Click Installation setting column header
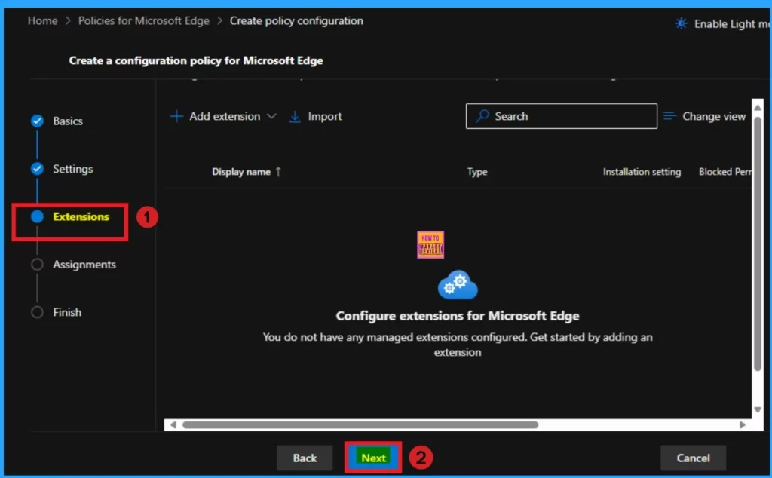The width and height of the screenshot is (772, 478). click(642, 172)
